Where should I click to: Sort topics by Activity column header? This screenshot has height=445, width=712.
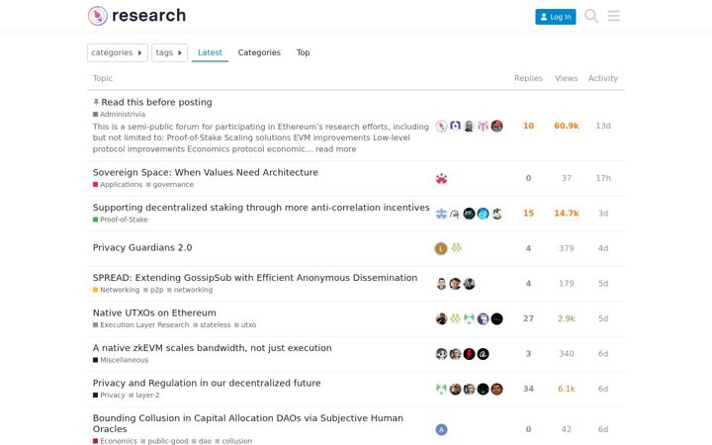[x=603, y=78]
